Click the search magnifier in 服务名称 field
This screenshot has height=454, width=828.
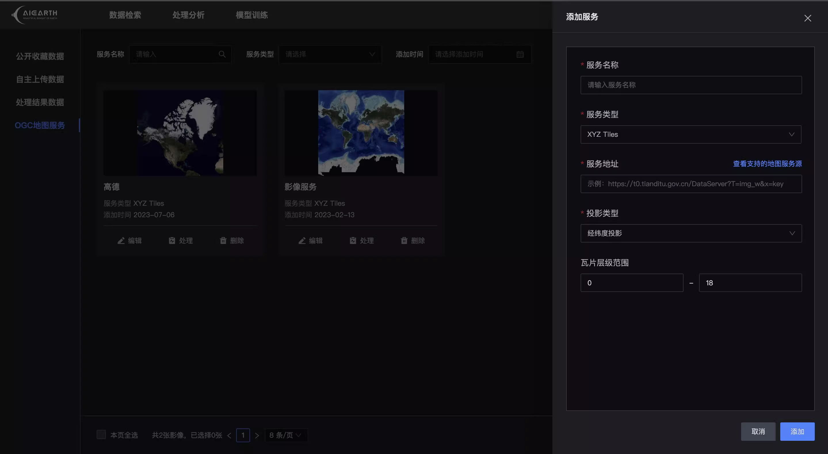222,54
